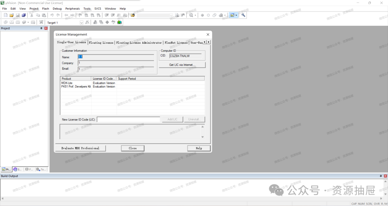Expand the debug session dropdown arrow
The height and width of the screenshot is (206, 388).
click(195, 15)
